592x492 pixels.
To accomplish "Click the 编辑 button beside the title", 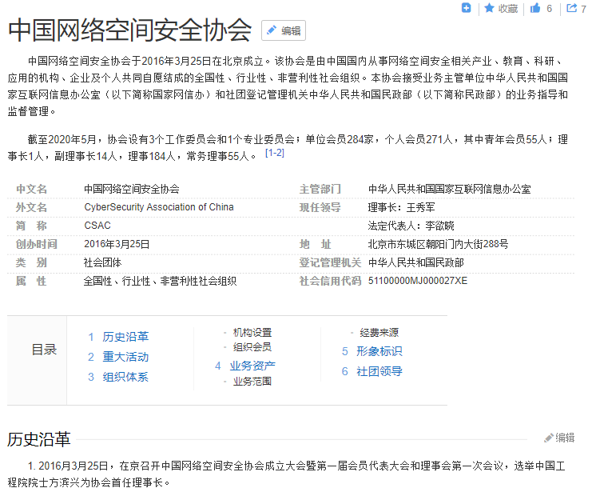I will click(284, 31).
